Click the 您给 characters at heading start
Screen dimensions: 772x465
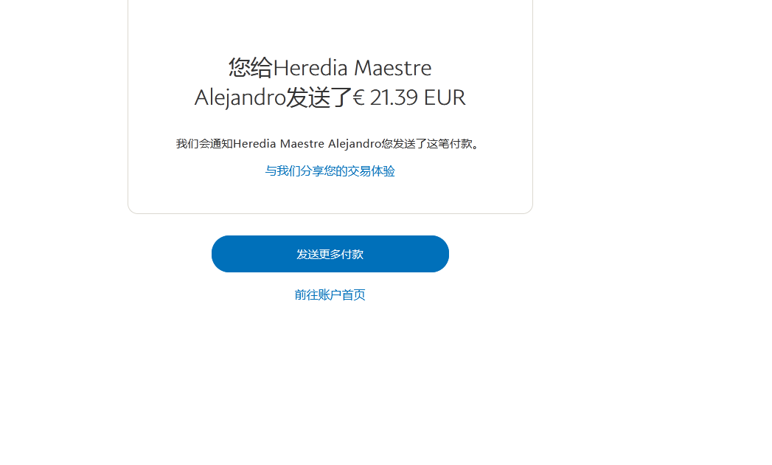tap(251, 68)
